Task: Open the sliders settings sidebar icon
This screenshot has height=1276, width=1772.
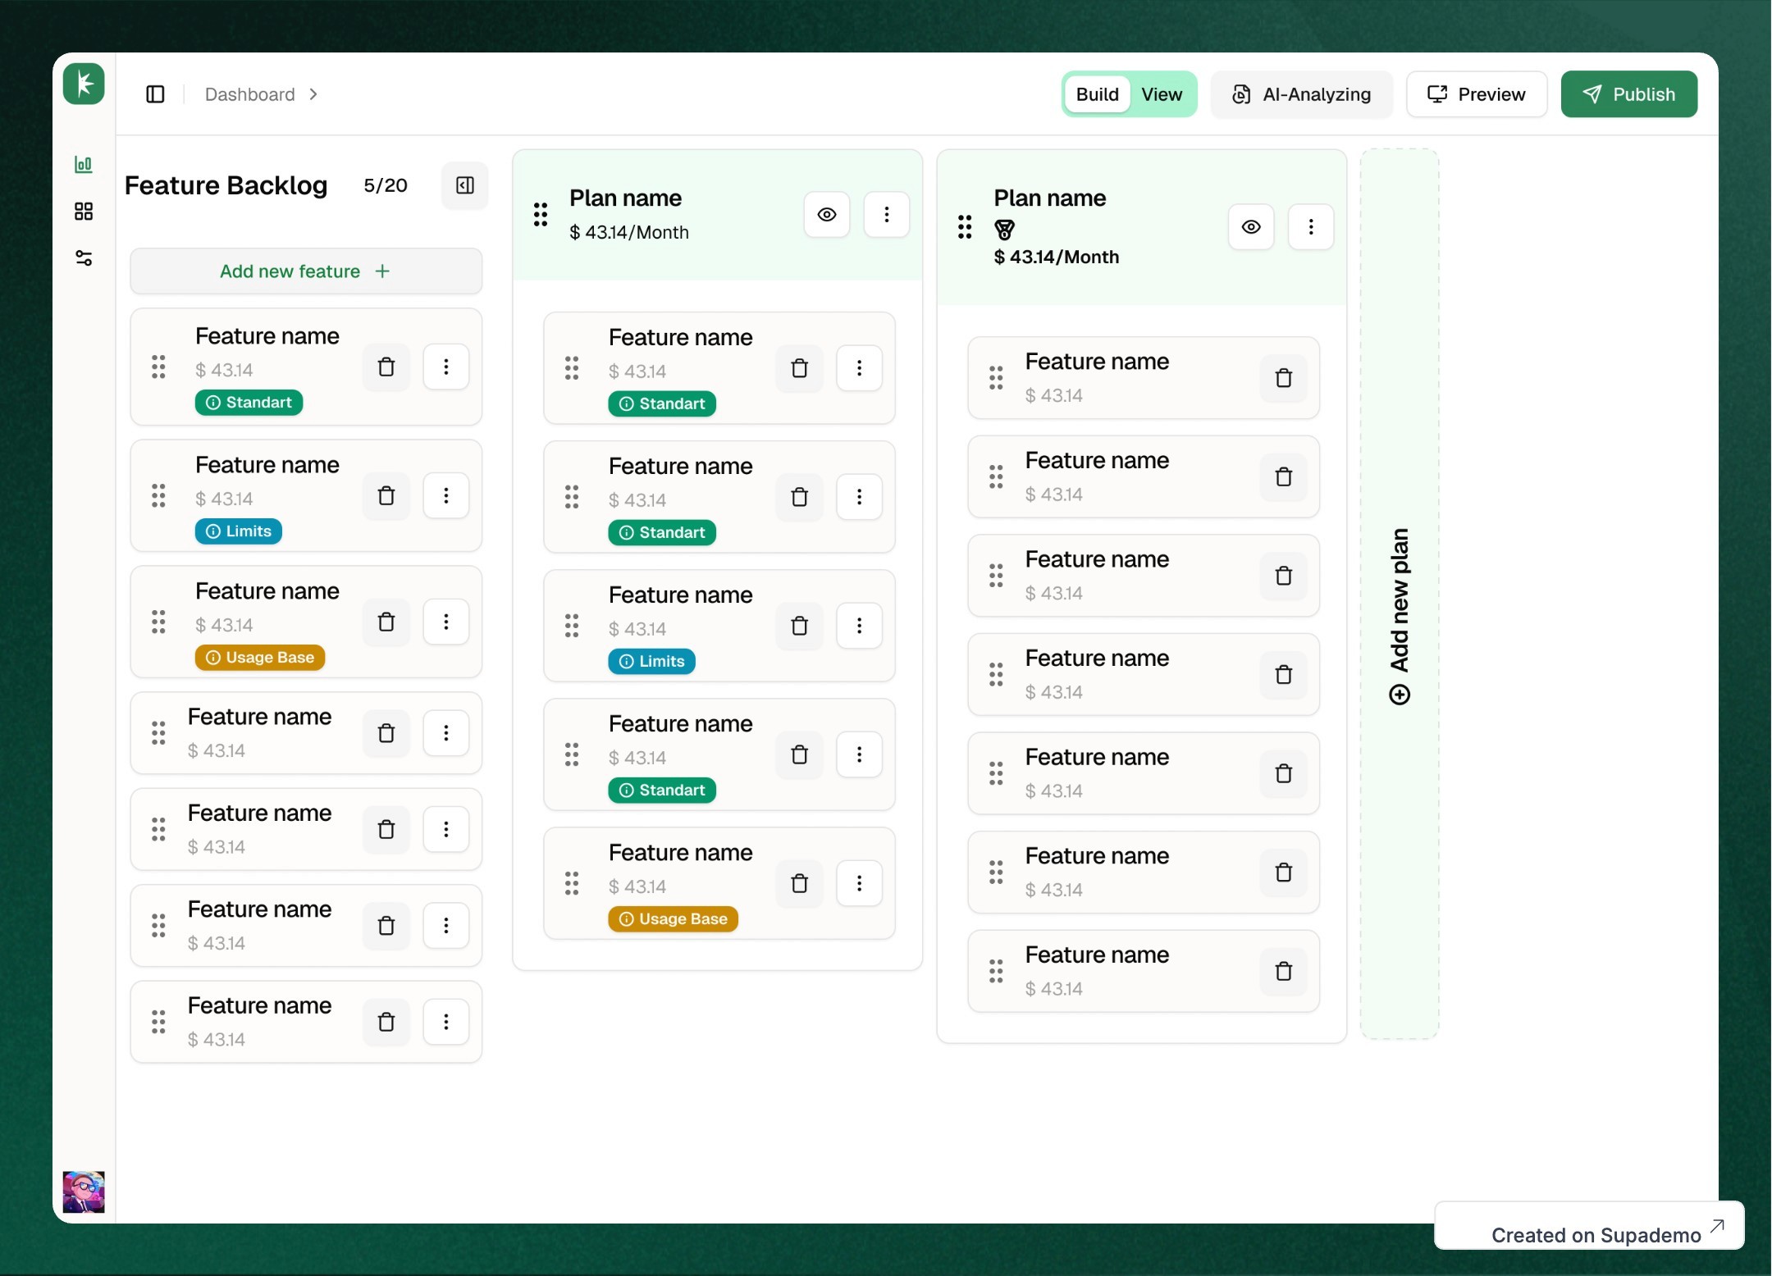Action: (x=83, y=258)
